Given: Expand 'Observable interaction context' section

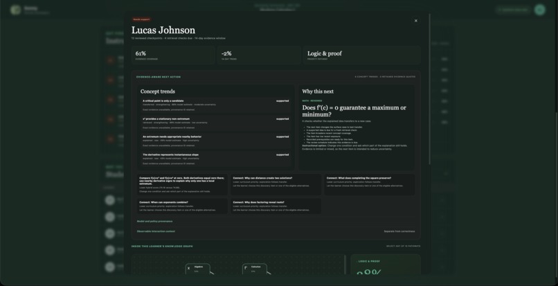Looking at the screenshot, I should [156, 231].
